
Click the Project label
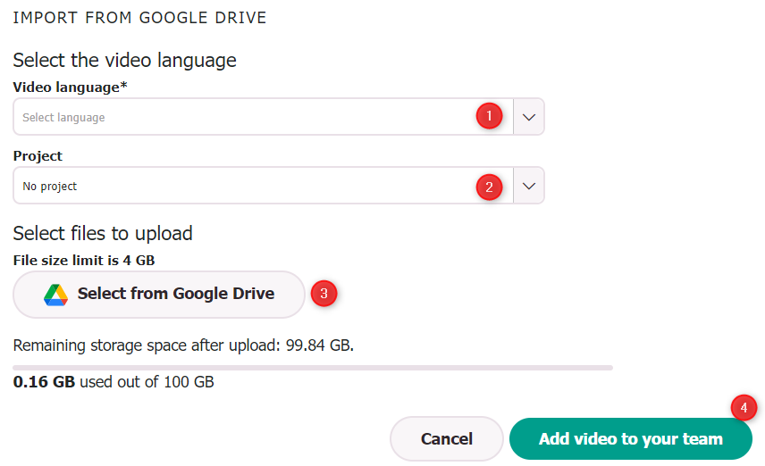[38, 156]
